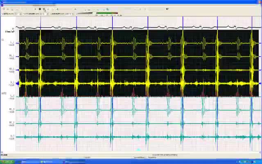Click the green and red level meter
The image size is (262, 164).
click(x=106, y=14)
